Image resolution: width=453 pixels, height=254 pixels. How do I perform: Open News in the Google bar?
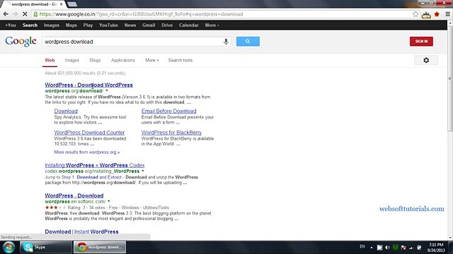tap(130, 25)
